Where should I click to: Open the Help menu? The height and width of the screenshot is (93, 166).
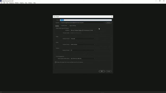tap(34, 3)
